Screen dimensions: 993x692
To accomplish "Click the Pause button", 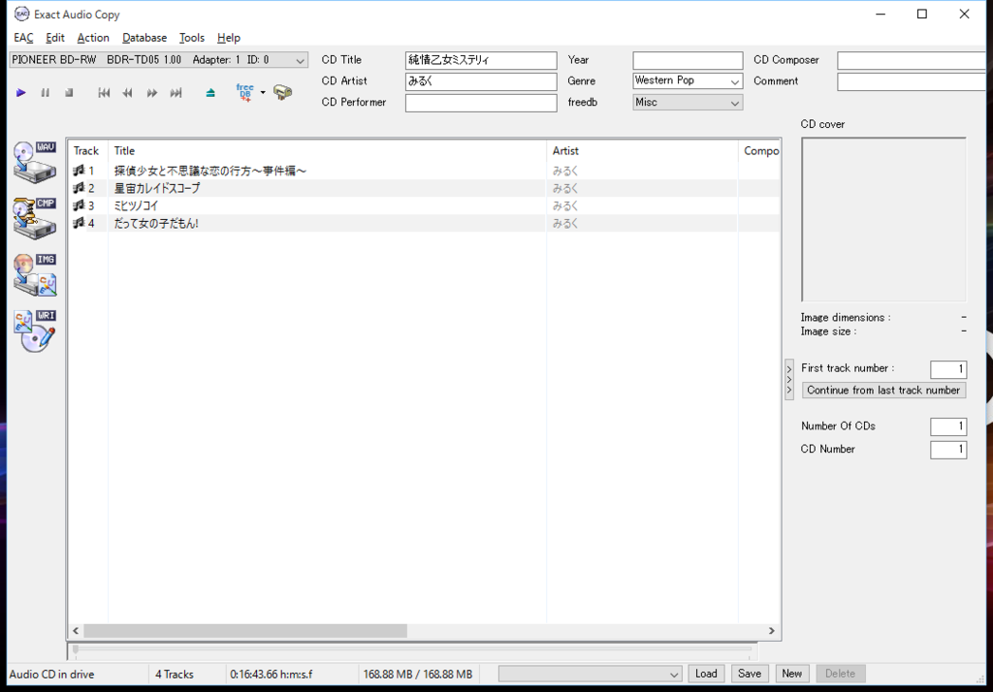I will 45,93.
